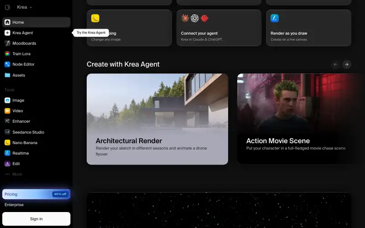Open Krea Agent plus icon
The width and height of the screenshot is (365, 228).
(x=7, y=33)
